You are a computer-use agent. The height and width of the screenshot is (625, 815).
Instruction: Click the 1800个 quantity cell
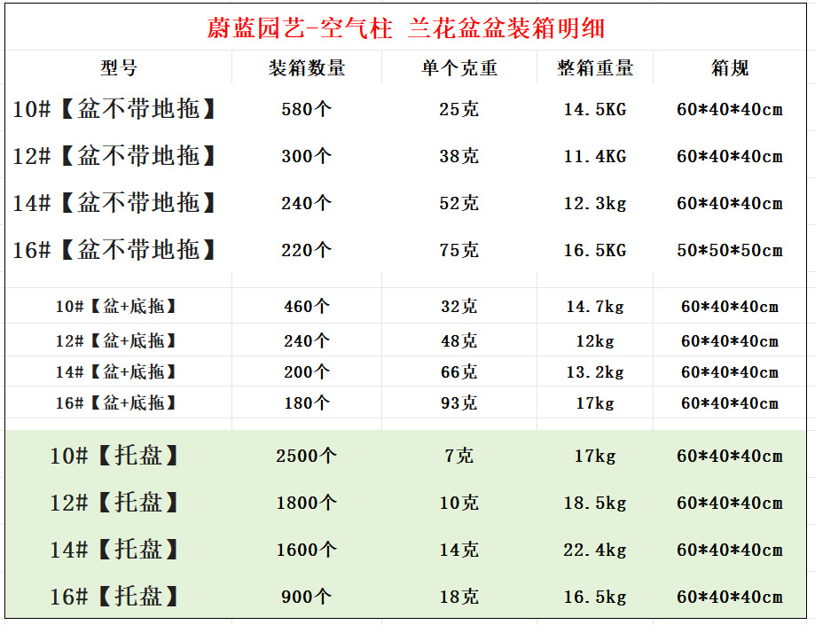tap(306, 503)
